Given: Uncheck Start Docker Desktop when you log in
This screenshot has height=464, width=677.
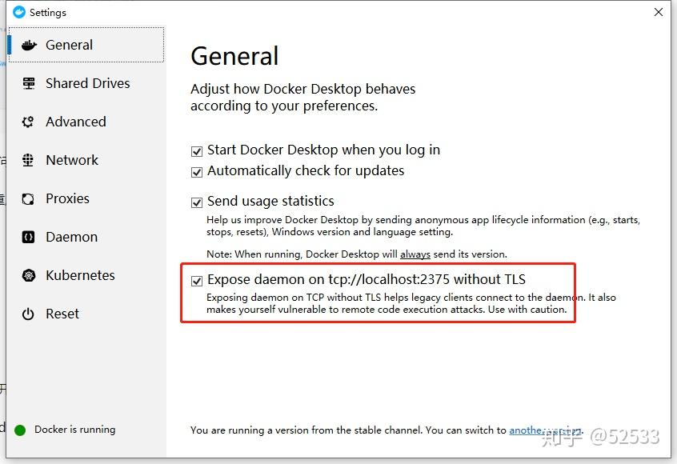Looking at the screenshot, I should click(x=196, y=150).
